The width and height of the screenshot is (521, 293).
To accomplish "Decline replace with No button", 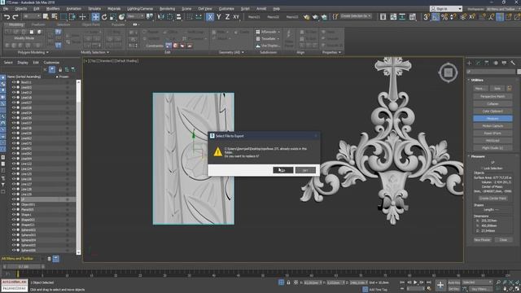I will (305, 170).
